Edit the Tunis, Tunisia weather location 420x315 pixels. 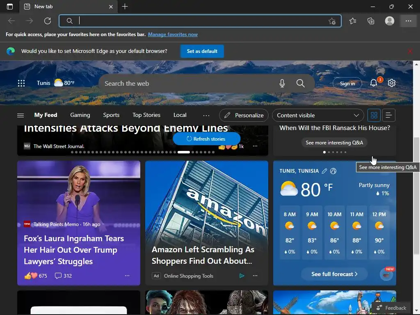click(x=324, y=171)
